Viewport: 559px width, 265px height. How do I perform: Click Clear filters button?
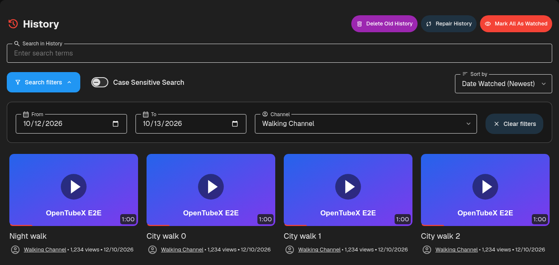pyautogui.click(x=514, y=124)
